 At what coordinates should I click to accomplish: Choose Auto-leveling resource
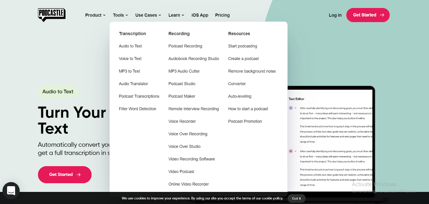[240, 96]
